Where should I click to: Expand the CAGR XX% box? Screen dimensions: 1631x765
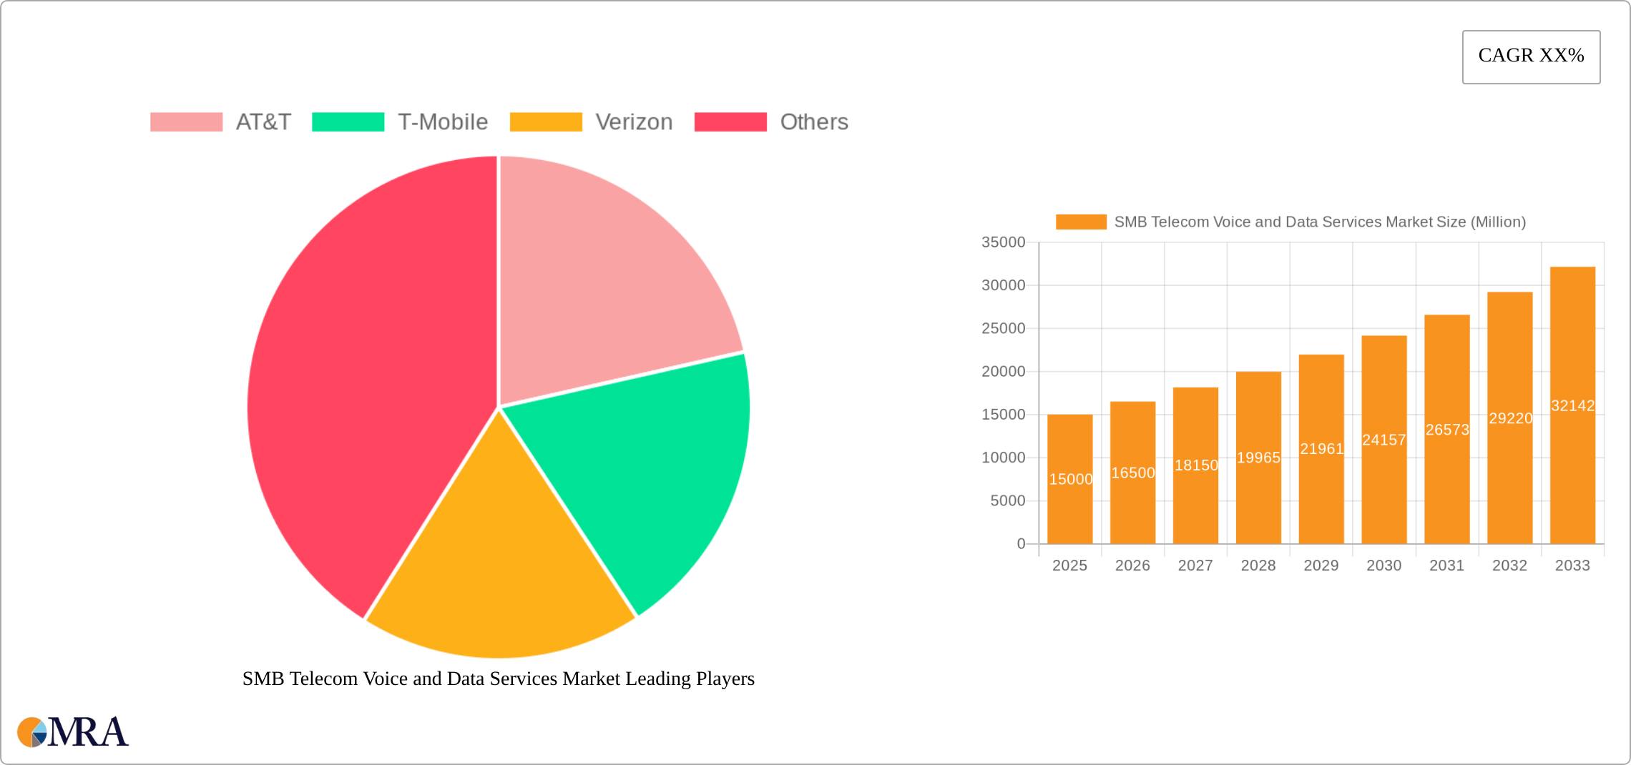[1531, 56]
